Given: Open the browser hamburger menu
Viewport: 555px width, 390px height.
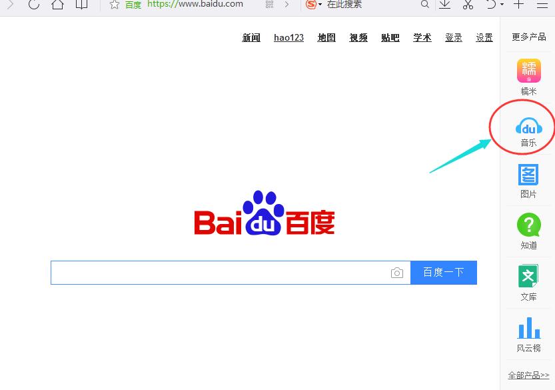Looking at the screenshot, I should pos(542,4).
